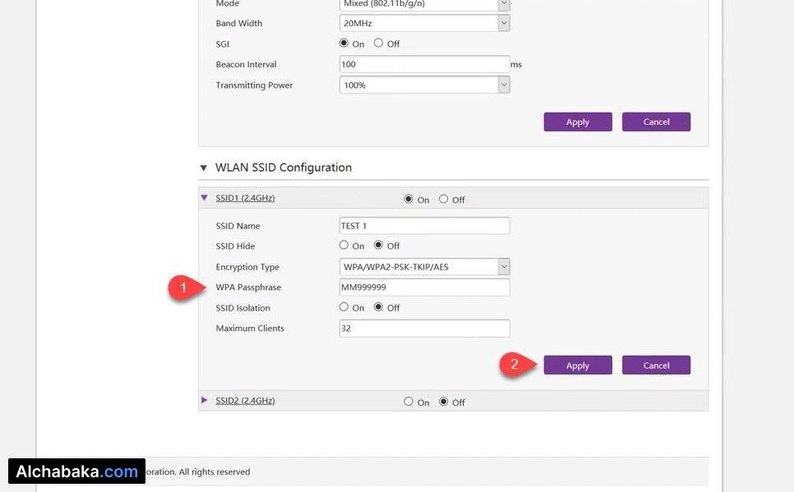The image size is (794, 492).
Task: Open the SSID2 (2.4GHz) link
Action: pos(245,401)
